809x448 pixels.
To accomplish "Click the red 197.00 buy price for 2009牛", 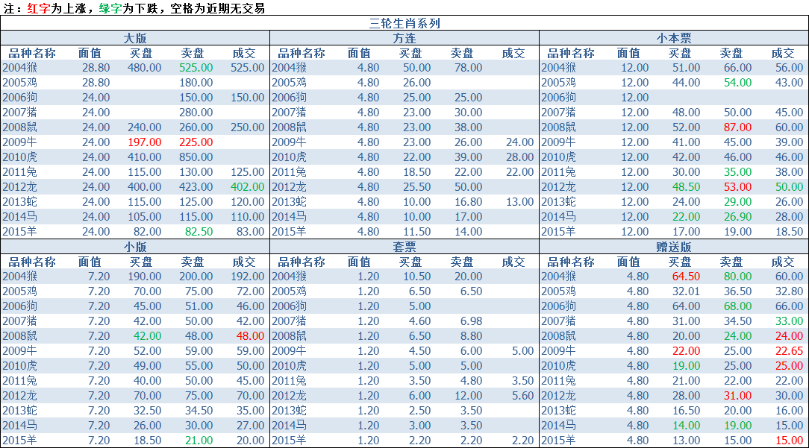I will (x=145, y=142).
